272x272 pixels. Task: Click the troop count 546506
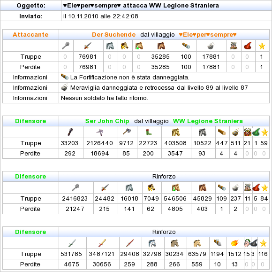point(175,199)
